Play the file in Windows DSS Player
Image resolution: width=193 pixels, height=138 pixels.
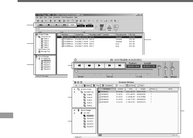57,25
